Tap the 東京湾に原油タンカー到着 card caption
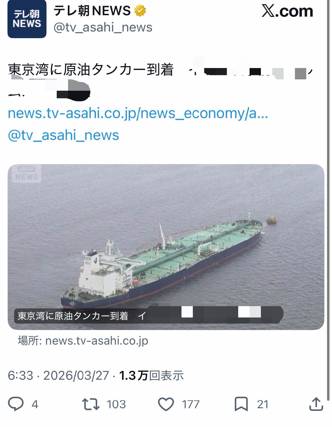Screen dimensions: 332x427 (x=72, y=316)
